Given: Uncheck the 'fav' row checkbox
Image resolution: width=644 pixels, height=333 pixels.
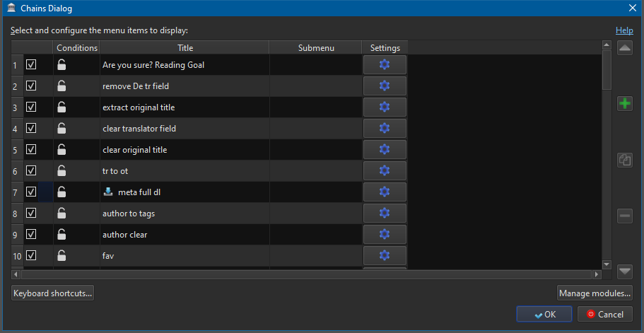Looking at the screenshot, I should 31,255.
